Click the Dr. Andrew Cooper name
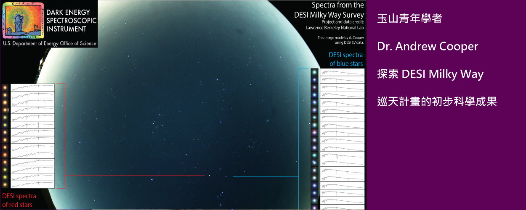526x210 pixels. click(428, 46)
